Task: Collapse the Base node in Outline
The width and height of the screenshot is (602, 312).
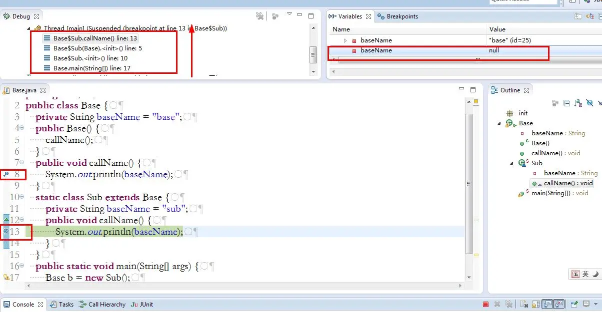Action: (499, 123)
